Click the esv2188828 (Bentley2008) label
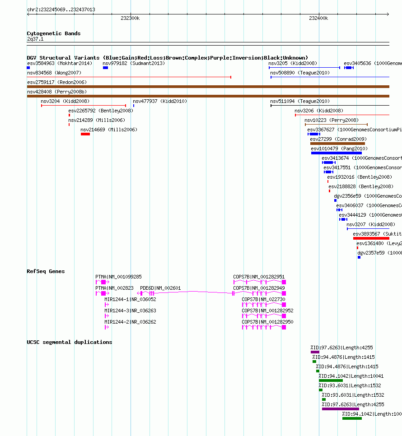 [x=361, y=186]
